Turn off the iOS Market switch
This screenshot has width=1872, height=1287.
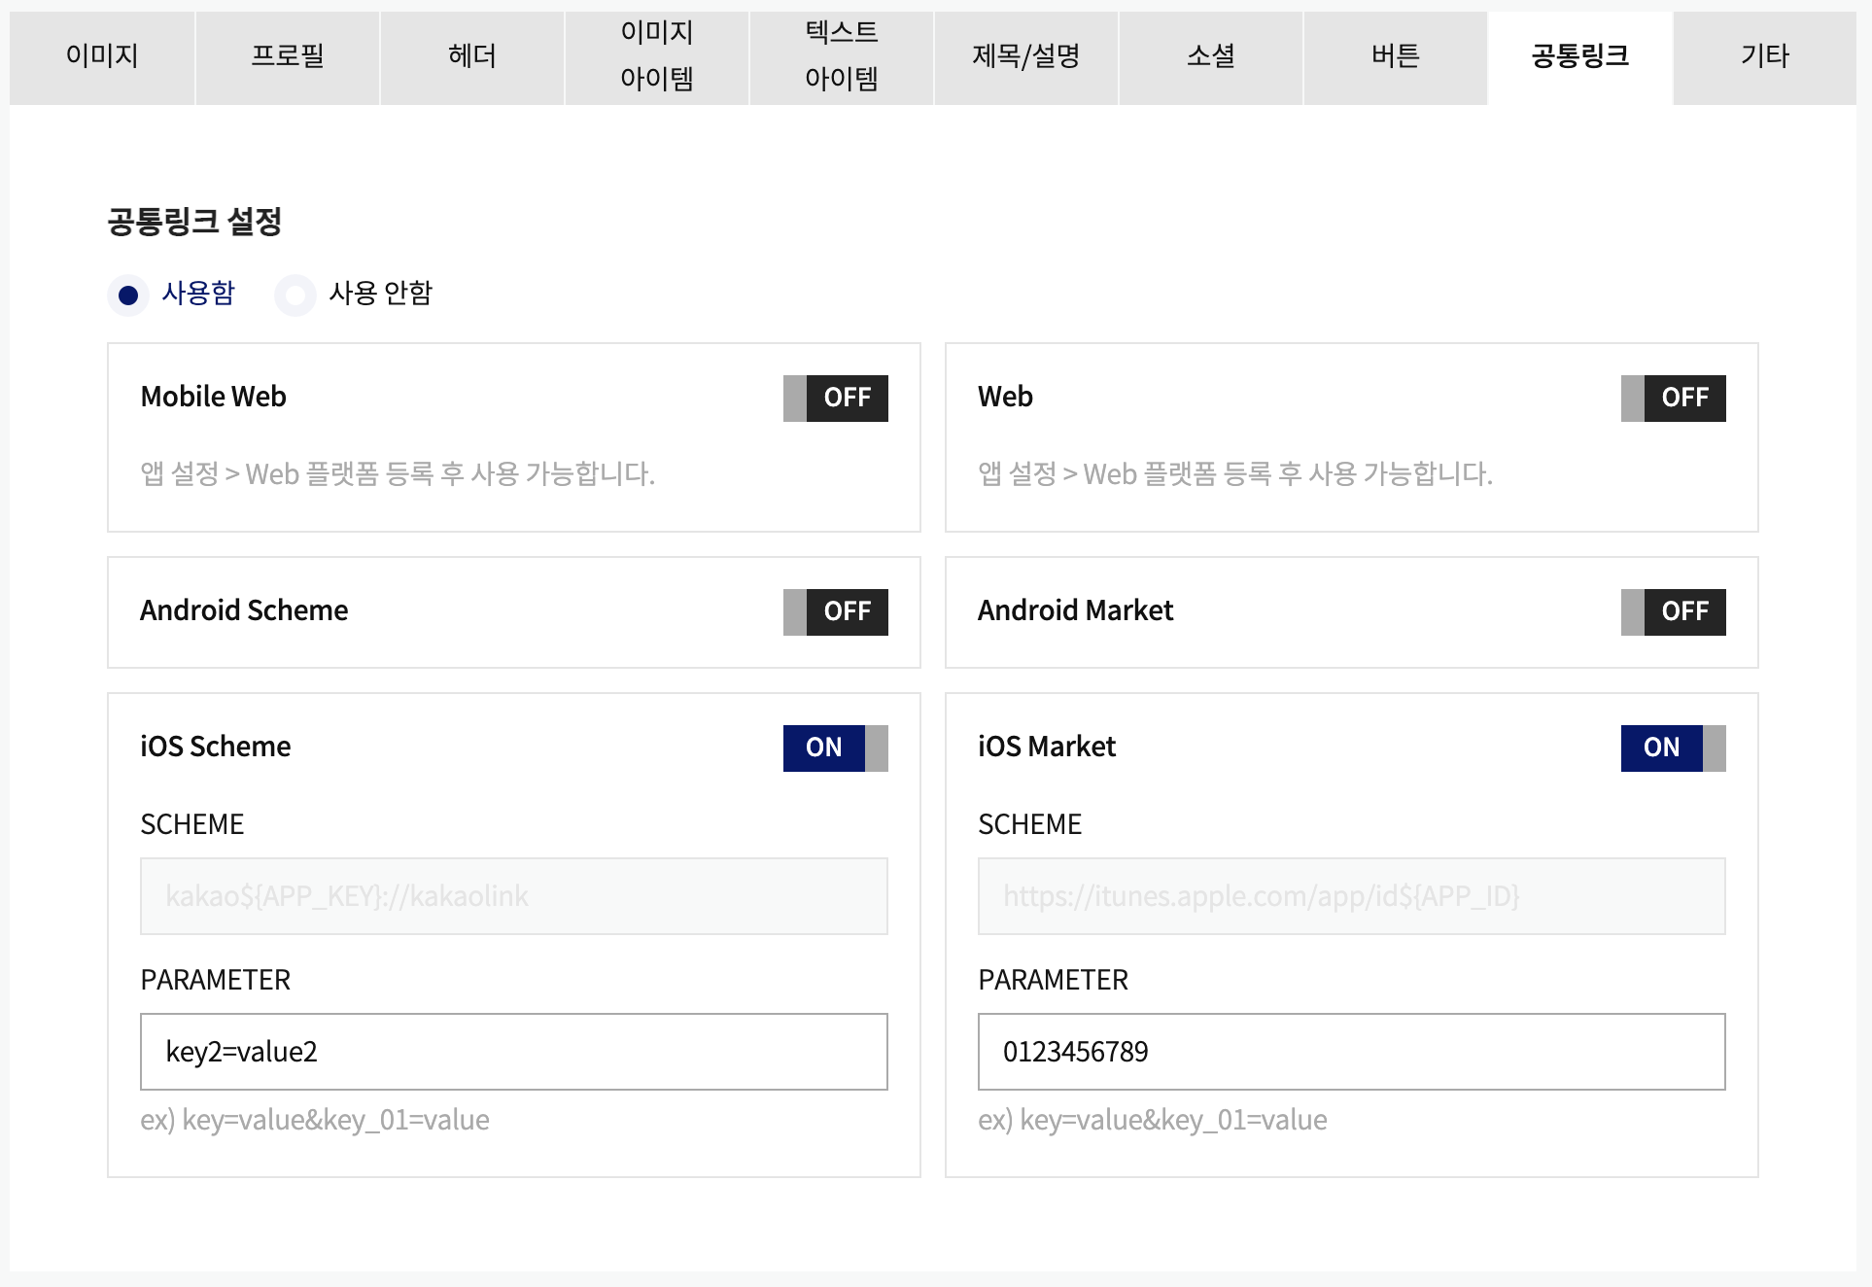(1673, 748)
